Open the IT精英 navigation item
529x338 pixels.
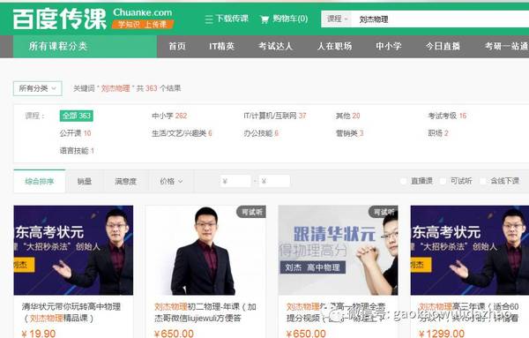(x=221, y=46)
